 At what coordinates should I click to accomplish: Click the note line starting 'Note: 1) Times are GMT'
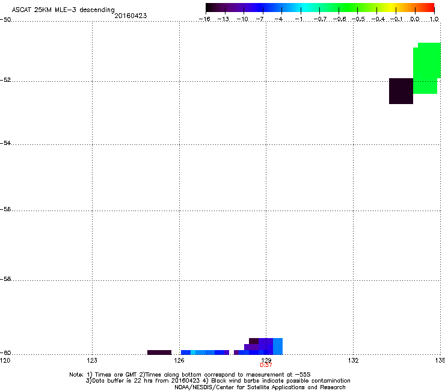click(x=190, y=375)
